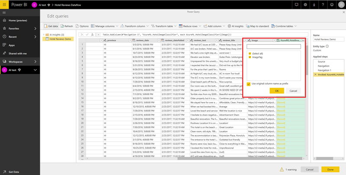Uncheck the ImageTag checkbox

pos(250,57)
